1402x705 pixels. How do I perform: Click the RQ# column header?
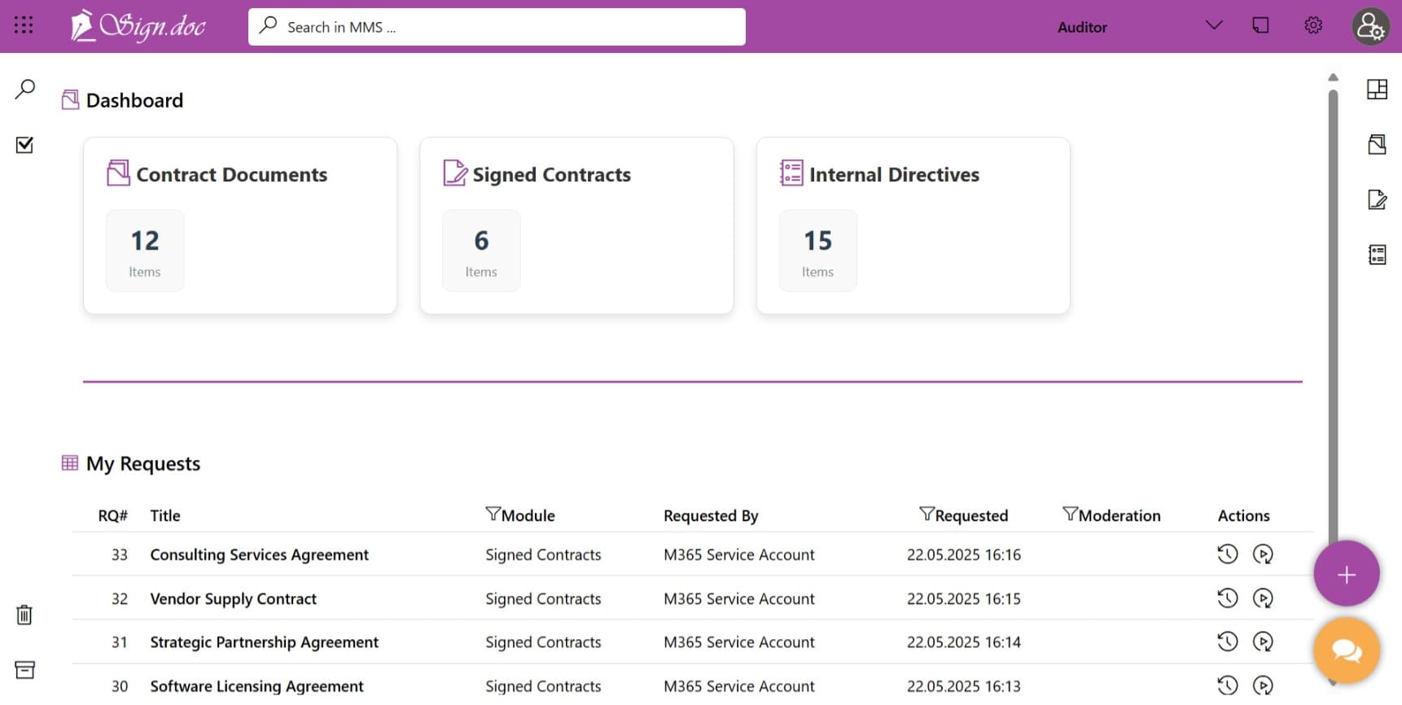(113, 515)
